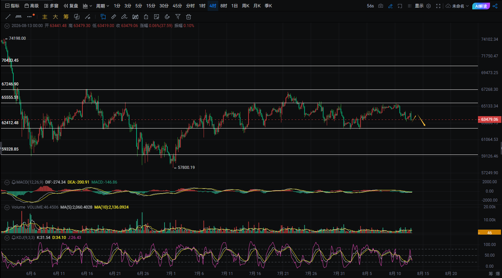Image resolution: width=502 pixels, height=278 pixels.
Task: Click the paperclip magnet icon in toolbar
Action: tap(168, 17)
